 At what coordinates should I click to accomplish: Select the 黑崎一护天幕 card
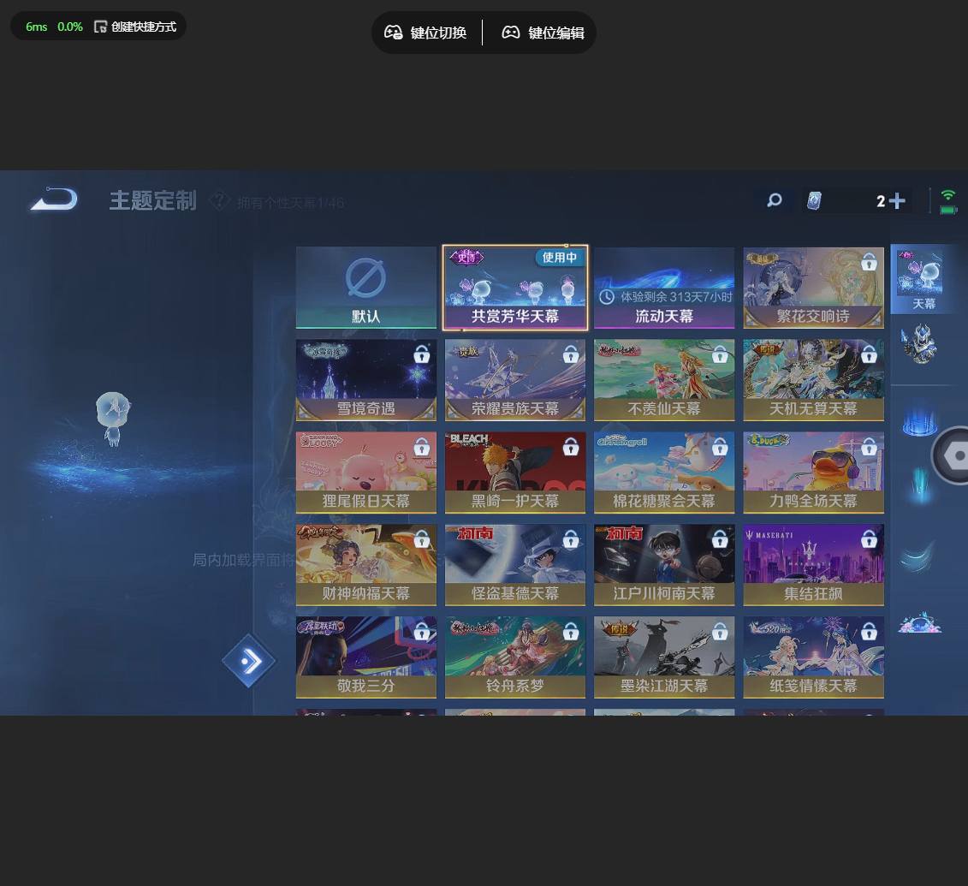click(515, 473)
